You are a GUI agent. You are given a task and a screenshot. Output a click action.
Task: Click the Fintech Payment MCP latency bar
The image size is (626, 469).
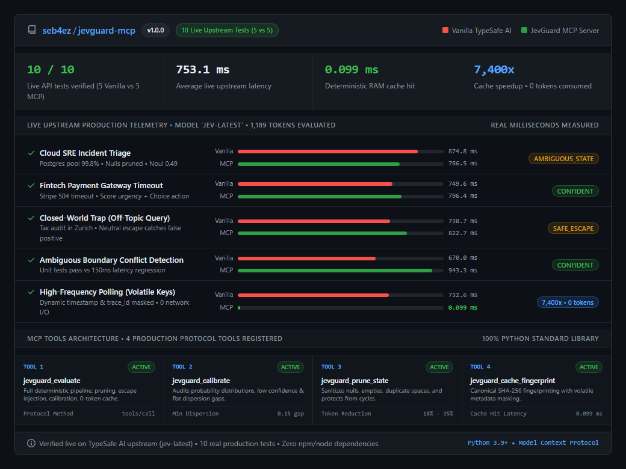tap(341, 196)
